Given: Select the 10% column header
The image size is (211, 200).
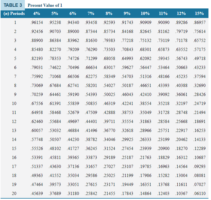Looking at the screenshot, I should 145,14.
